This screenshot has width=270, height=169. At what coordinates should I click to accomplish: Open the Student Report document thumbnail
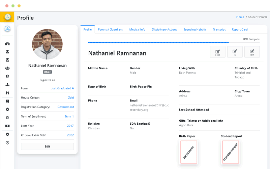230,152
